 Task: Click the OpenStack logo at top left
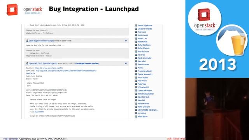[x=12, y=9]
